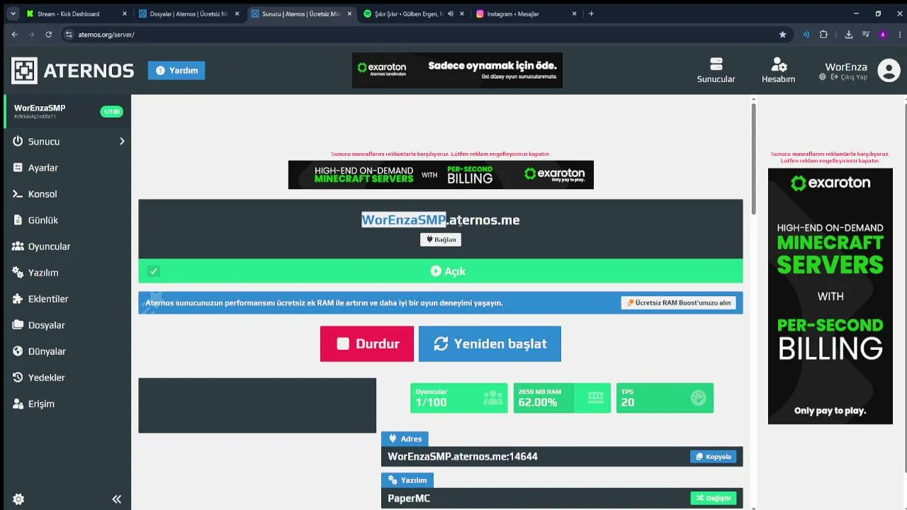
Task: Open the exaroton billing banner above address
Action: (441, 175)
